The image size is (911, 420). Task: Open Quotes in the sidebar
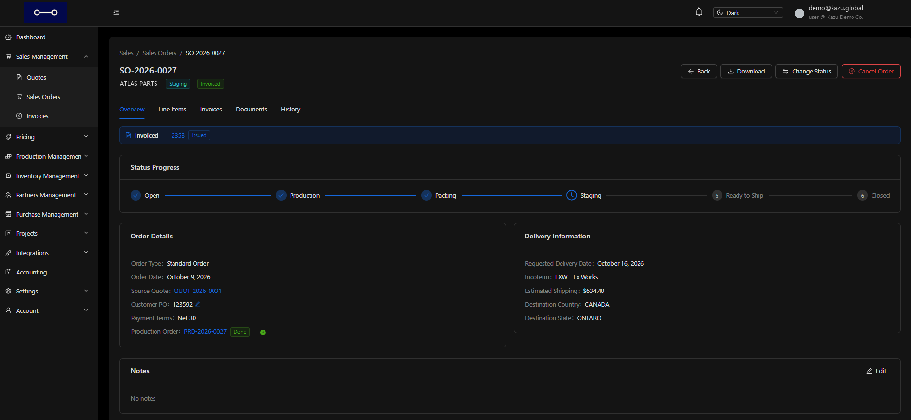[49, 77]
